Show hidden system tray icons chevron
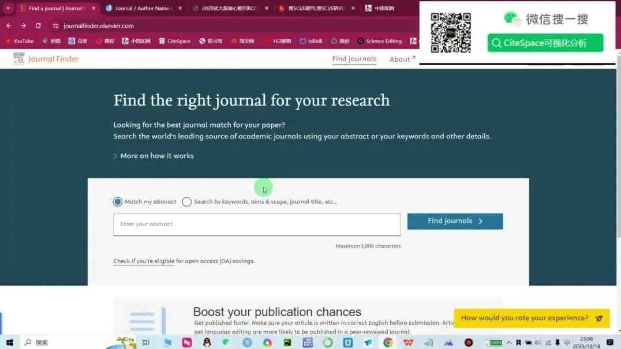The image size is (621, 349). click(509, 342)
